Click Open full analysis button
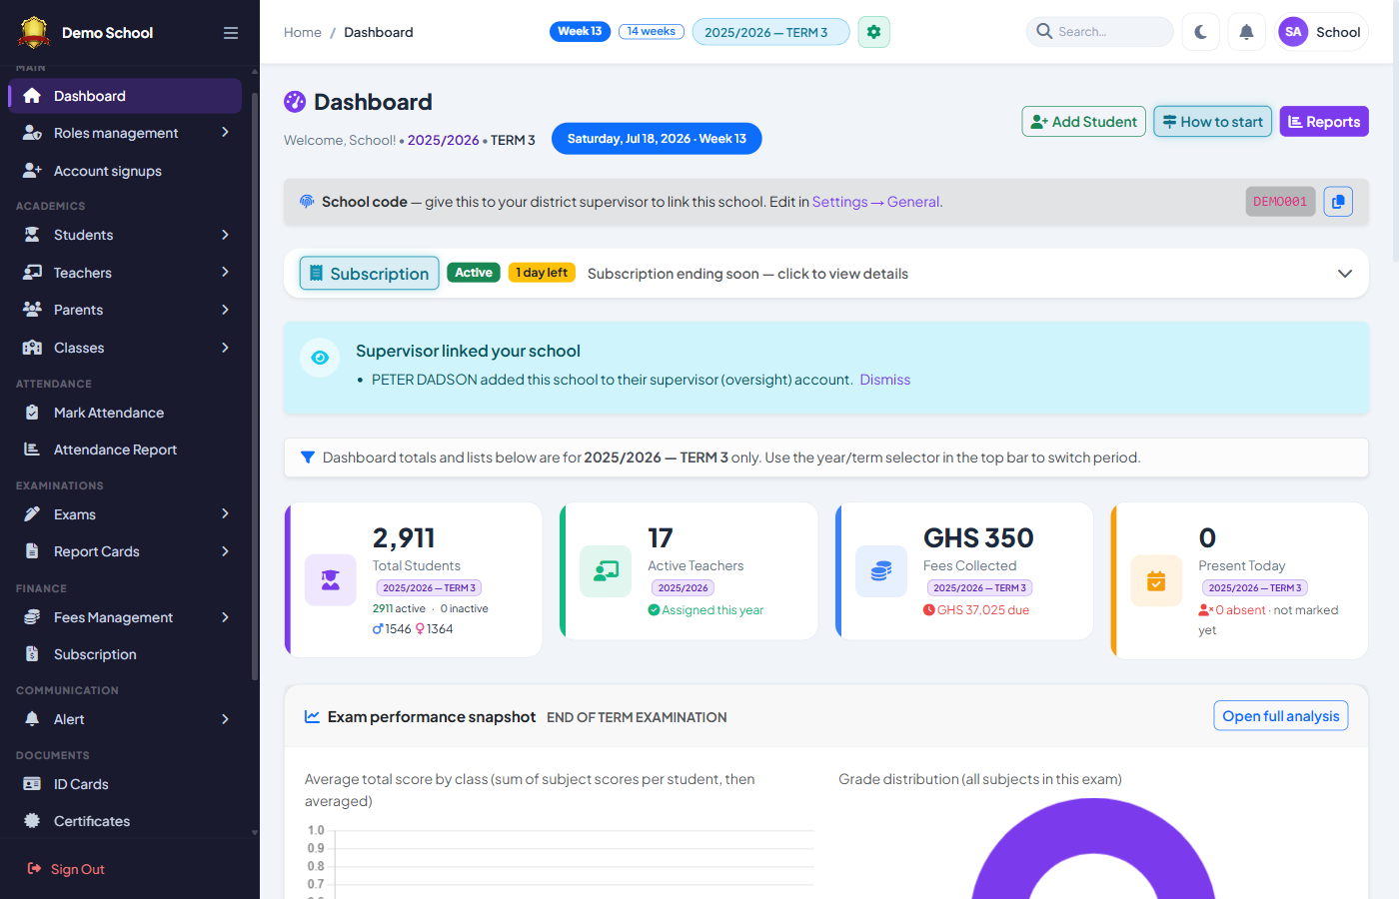 [1281, 716]
